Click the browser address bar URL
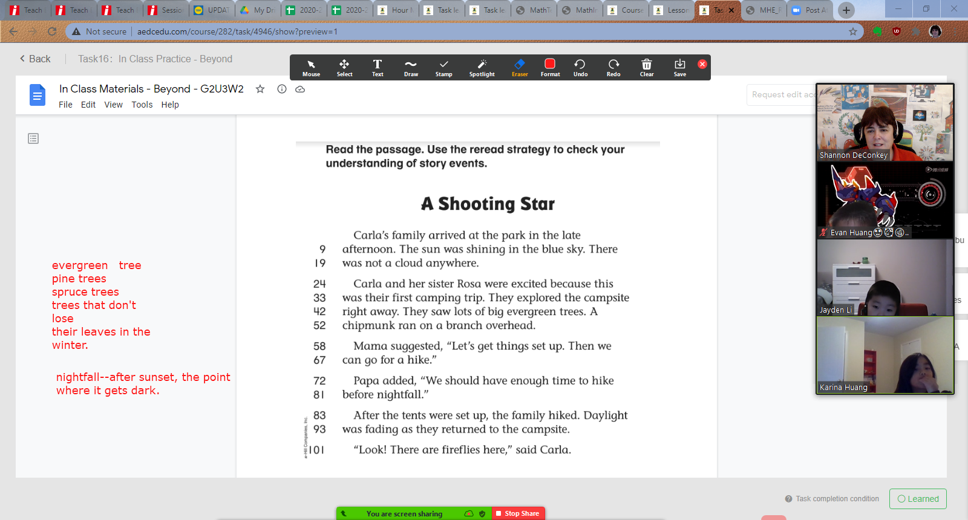This screenshot has height=520, width=968. click(237, 31)
